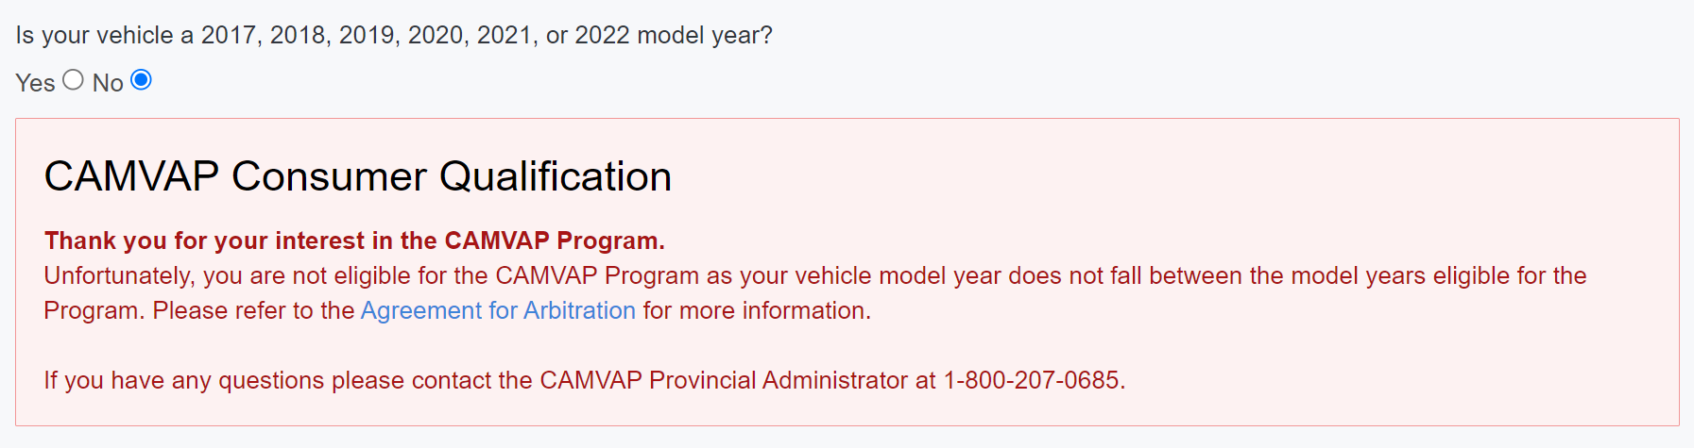Image resolution: width=1694 pixels, height=448 pixels.
Task: Click the CAMVAP Consumer Qualification heading
Action: coord(357,176)
